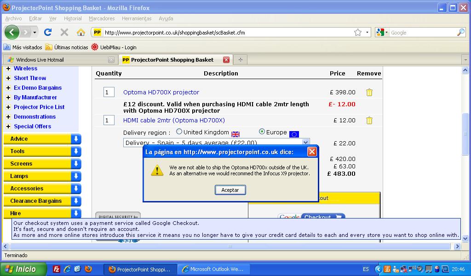Click the Forward navigation arrow
The width and height of the screenshot is (471, 276).
click(26, 32)
